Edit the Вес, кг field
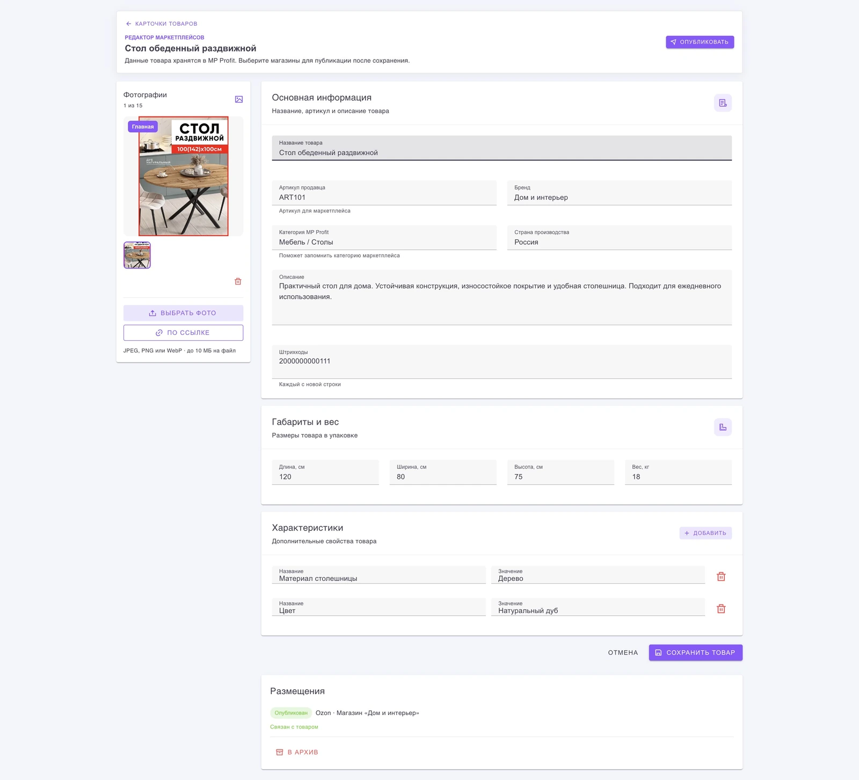The height and width of the screenshot is (780, 859). (x=678, y=472)
